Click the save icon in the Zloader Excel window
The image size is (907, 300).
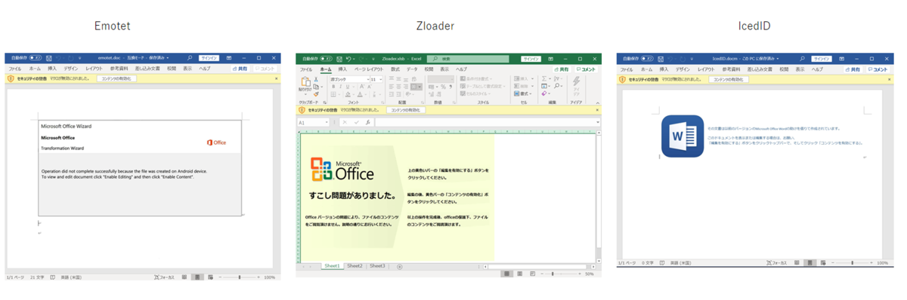[339, 58]
